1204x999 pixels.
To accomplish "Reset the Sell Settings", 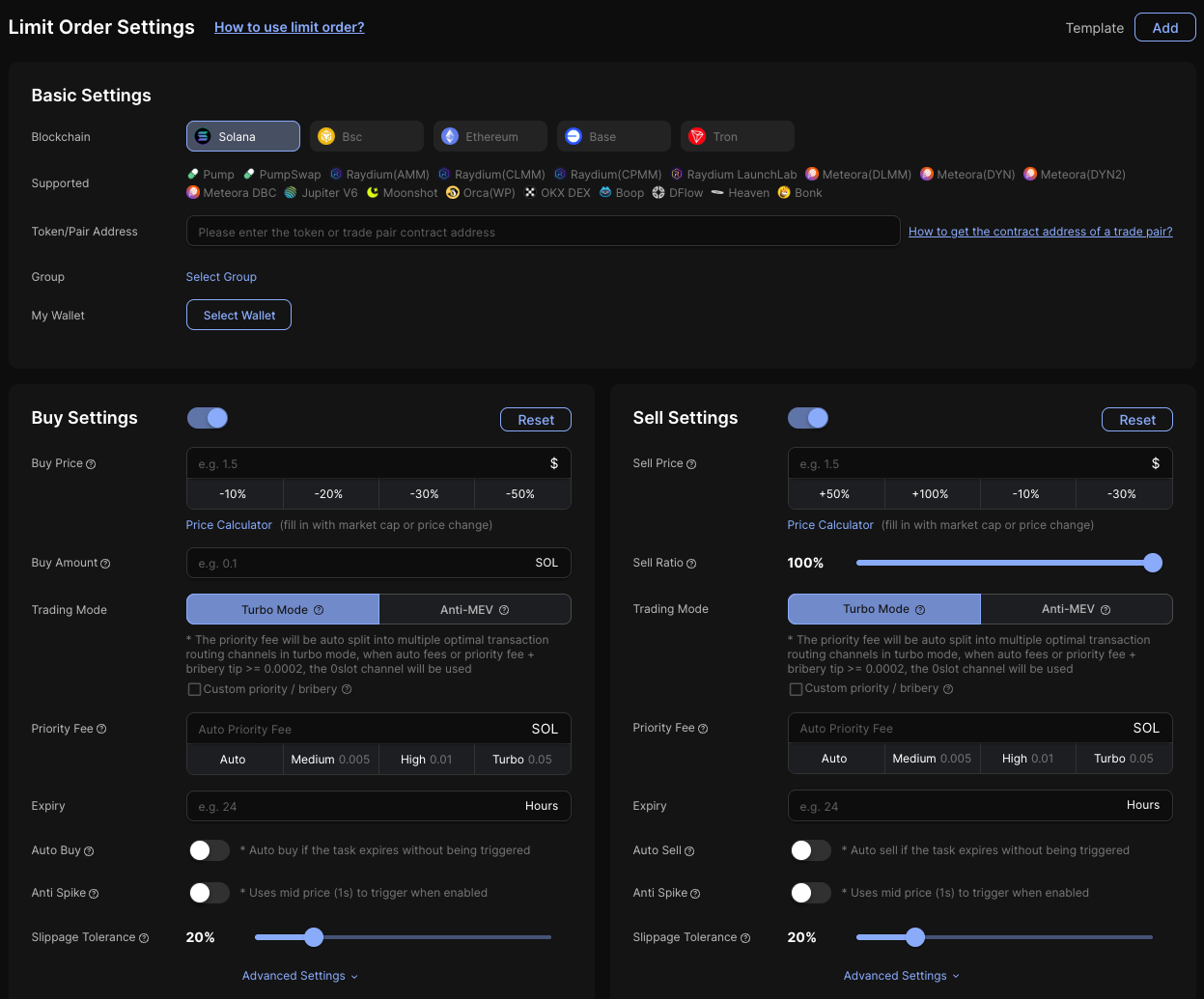I will tap(1137, 420).
